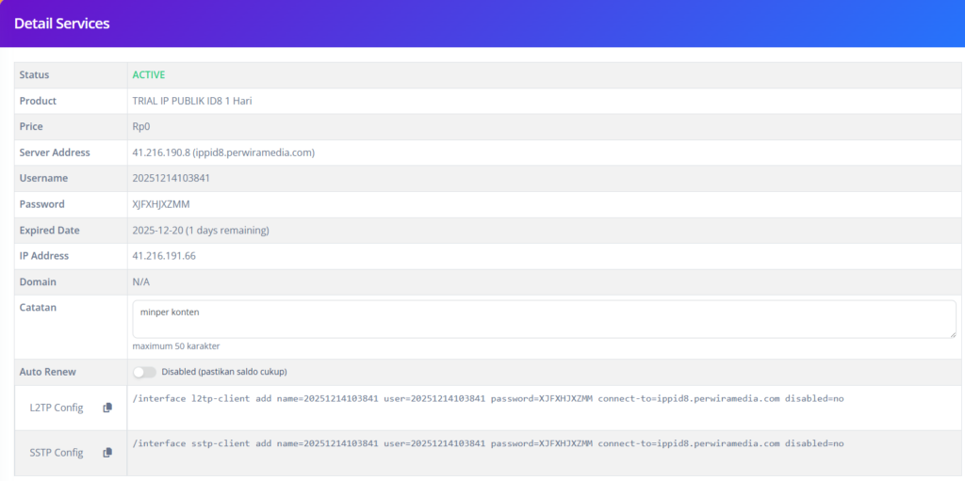
Task: Click the Catatan textarea resize handle
Action: (952, 333)
